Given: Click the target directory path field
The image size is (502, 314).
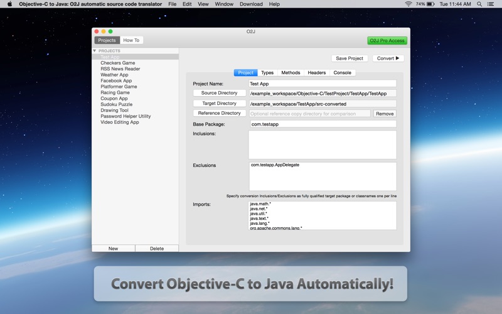Looking at the screenshot, I should [323, 104].
